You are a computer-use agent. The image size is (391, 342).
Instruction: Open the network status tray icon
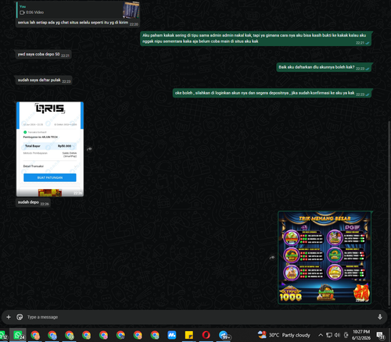tap(329, 335)
